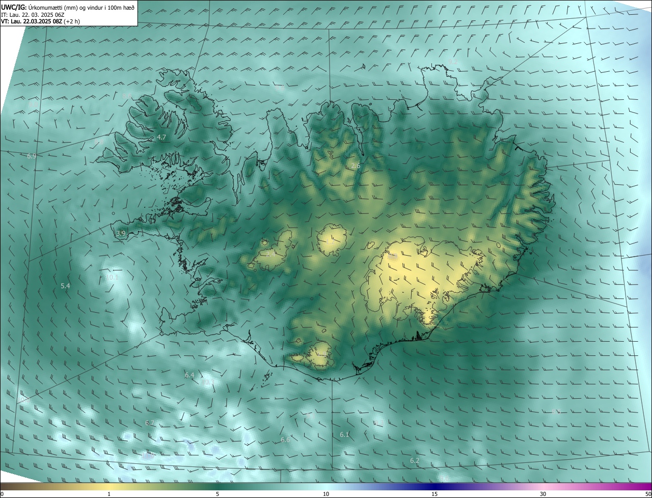This screenshot has width=652, height=498.
Task: Click the 5.4 value label over the sea
Action: tap(65, 286)
